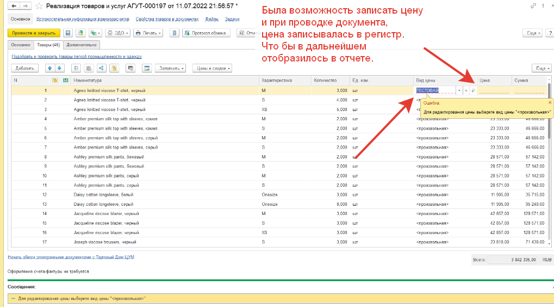The image size is (554, 307).
Task: Click the Добавить button
Action: 24,68
